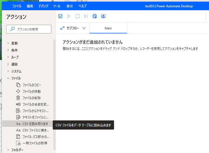Click the サブフロー flow diagram icon
Screen dimensions: 209x153
[62, 28]
